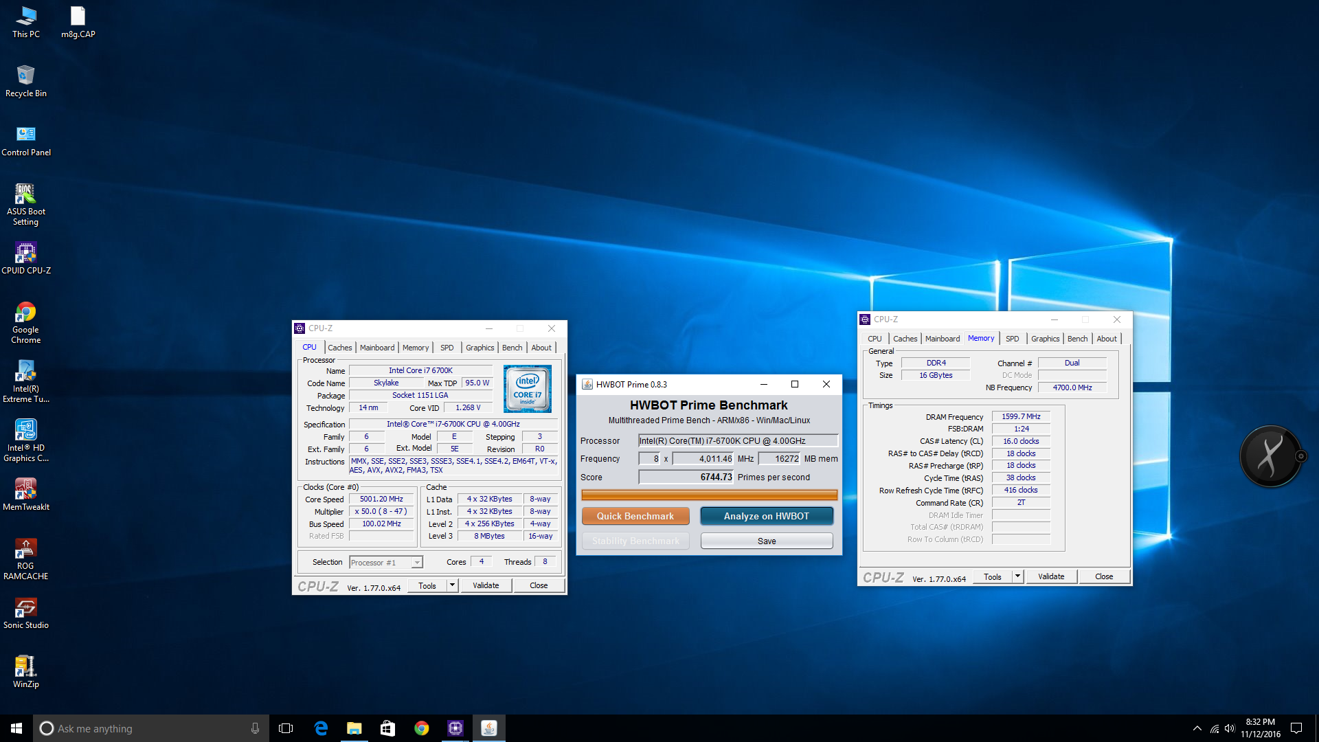This screenshot has width=1319, height=742.
Task: Save the HWBOT Prime result
Action: click(x=767, y=541)
